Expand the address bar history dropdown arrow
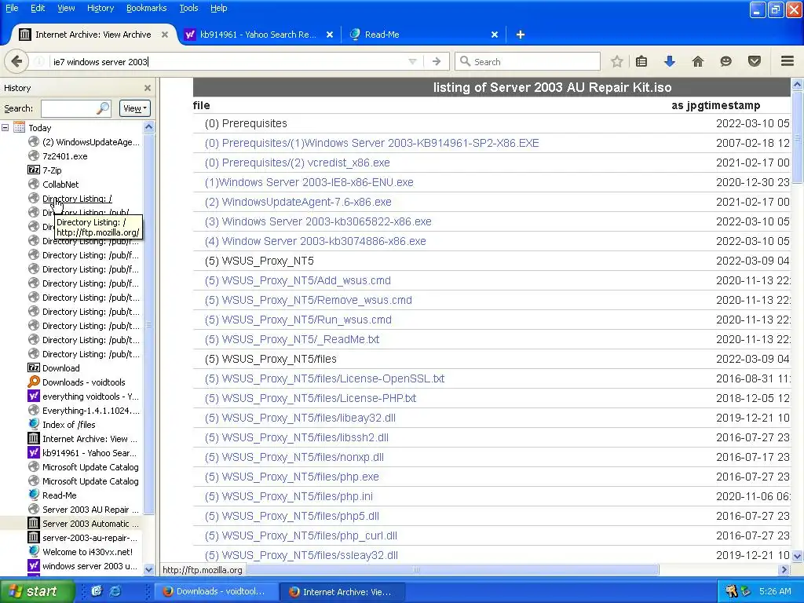This screenshot has width=804, height=603. [412, 61]
